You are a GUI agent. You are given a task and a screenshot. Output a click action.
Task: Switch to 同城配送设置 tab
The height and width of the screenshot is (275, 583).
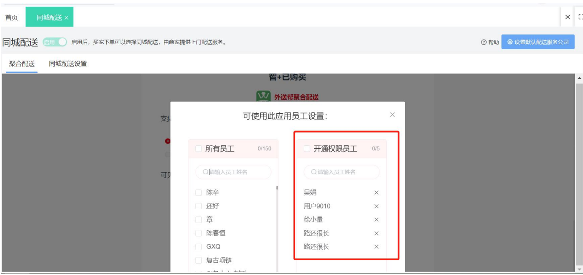point(68,64)
